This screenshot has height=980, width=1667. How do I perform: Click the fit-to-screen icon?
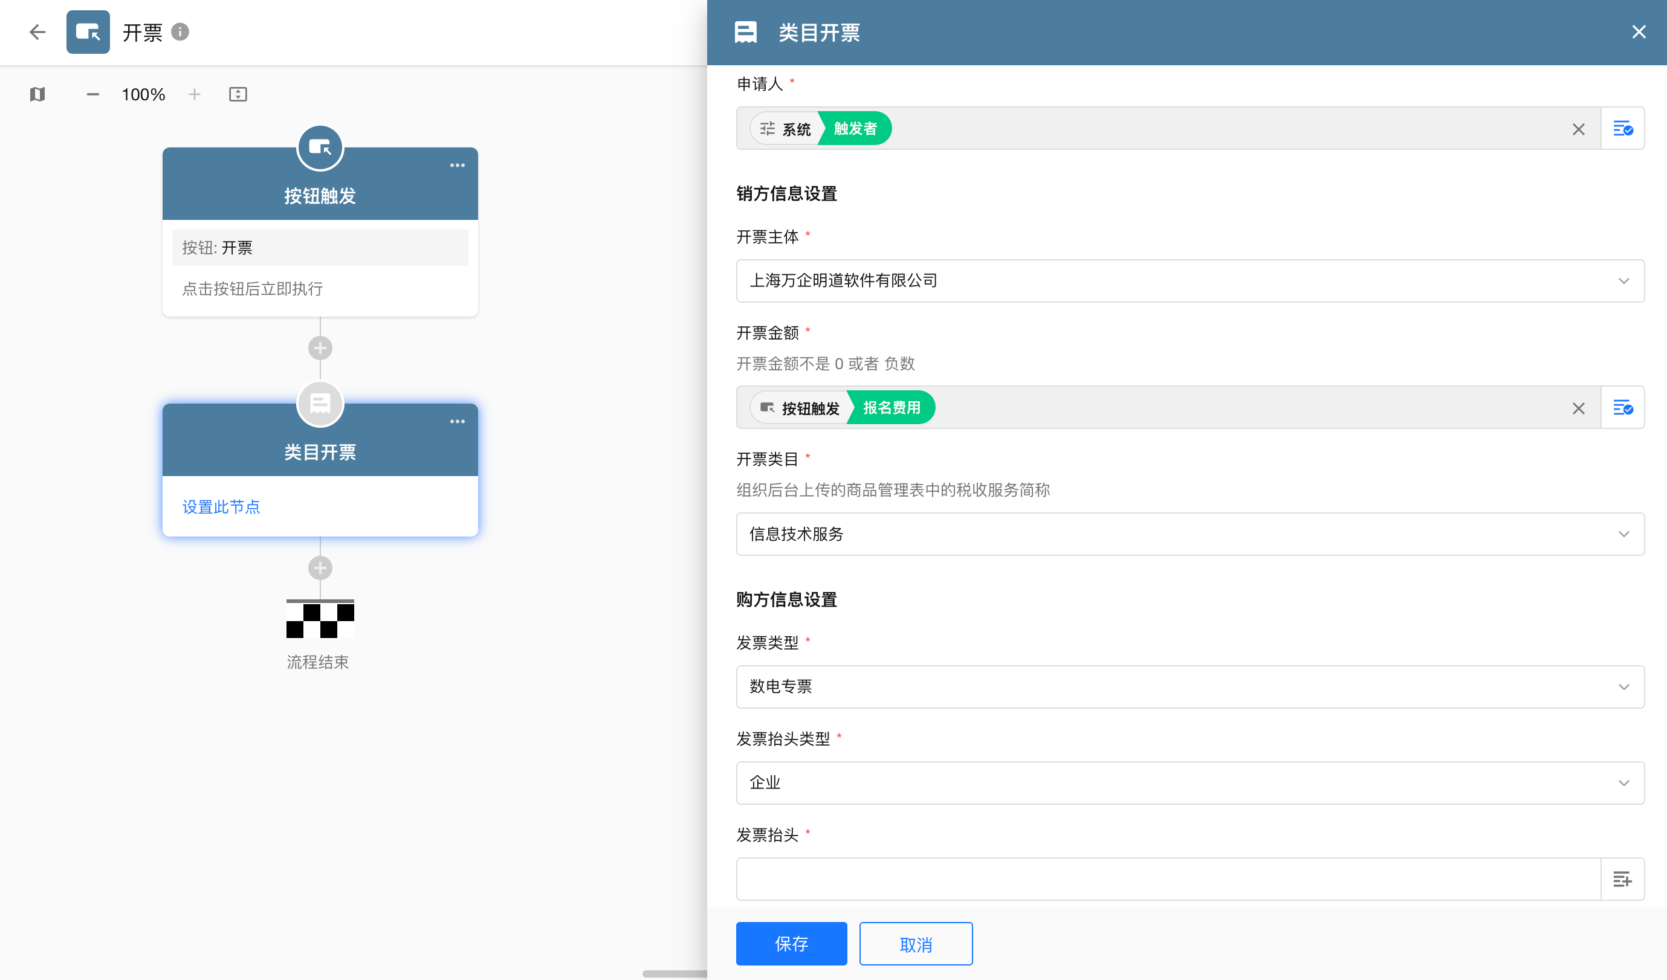pos(238,94)
